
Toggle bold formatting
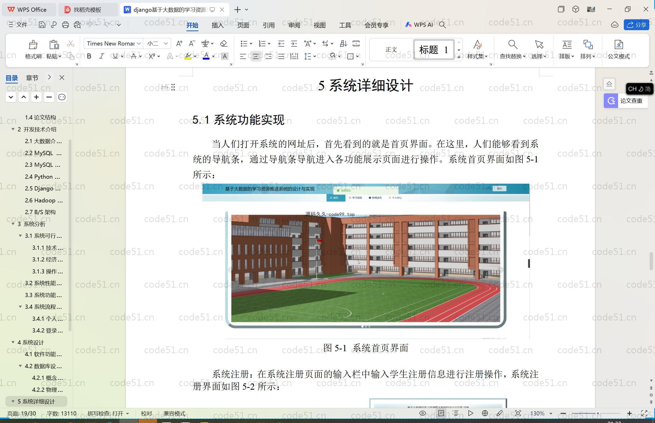89,56
